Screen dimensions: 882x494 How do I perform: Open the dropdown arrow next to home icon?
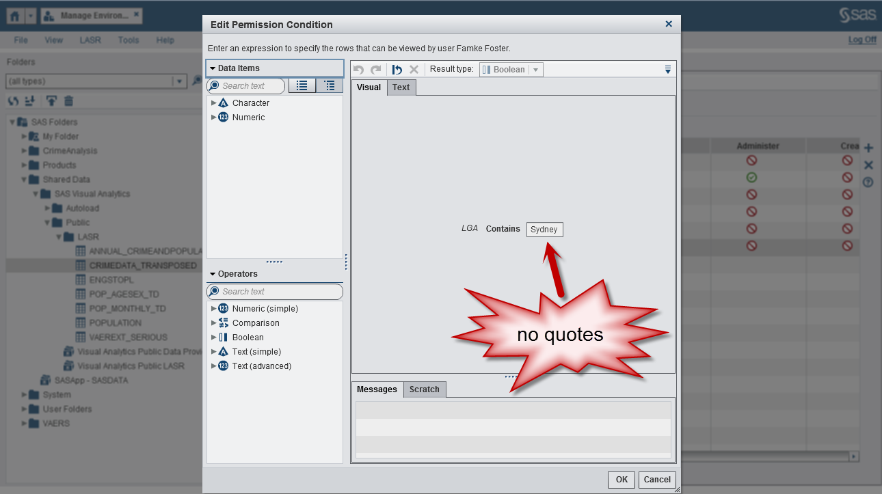31,16
